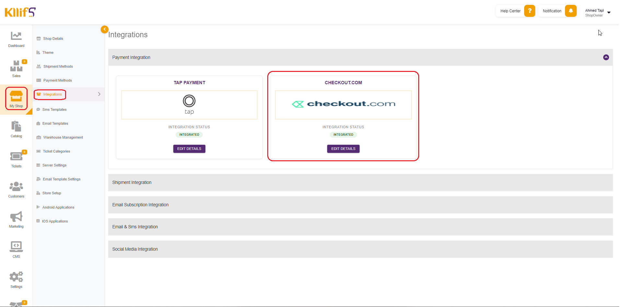Open Android Applications
The height and width of the screenshot is (307, 622).
[58, 207]
